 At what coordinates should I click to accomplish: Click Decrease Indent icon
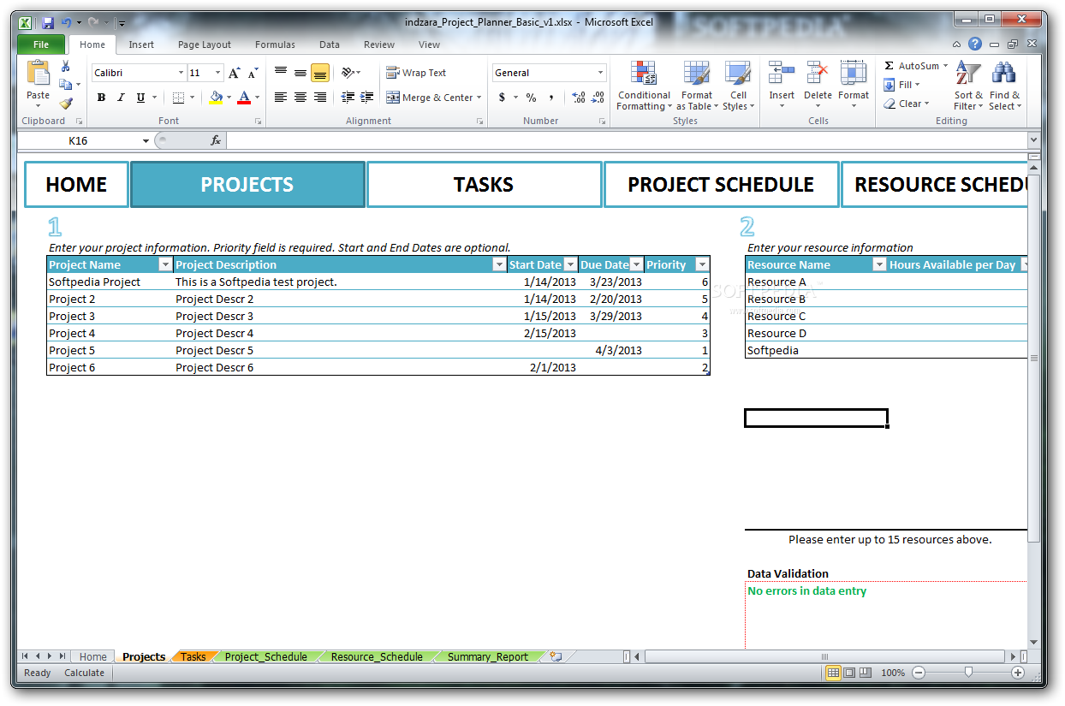(x=348, y=98)
